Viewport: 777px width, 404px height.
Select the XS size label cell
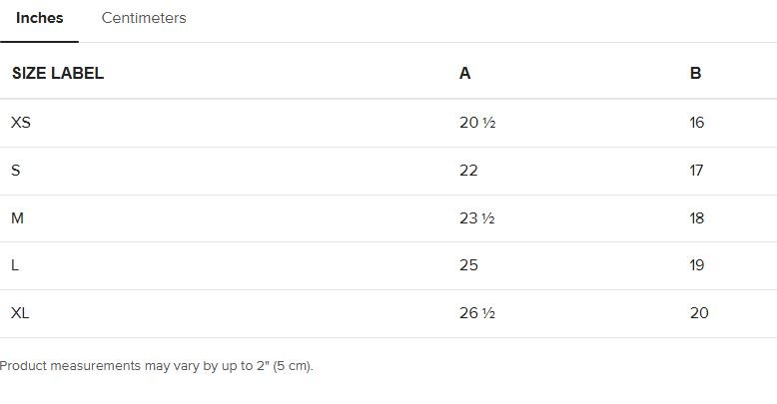point(21,123)
